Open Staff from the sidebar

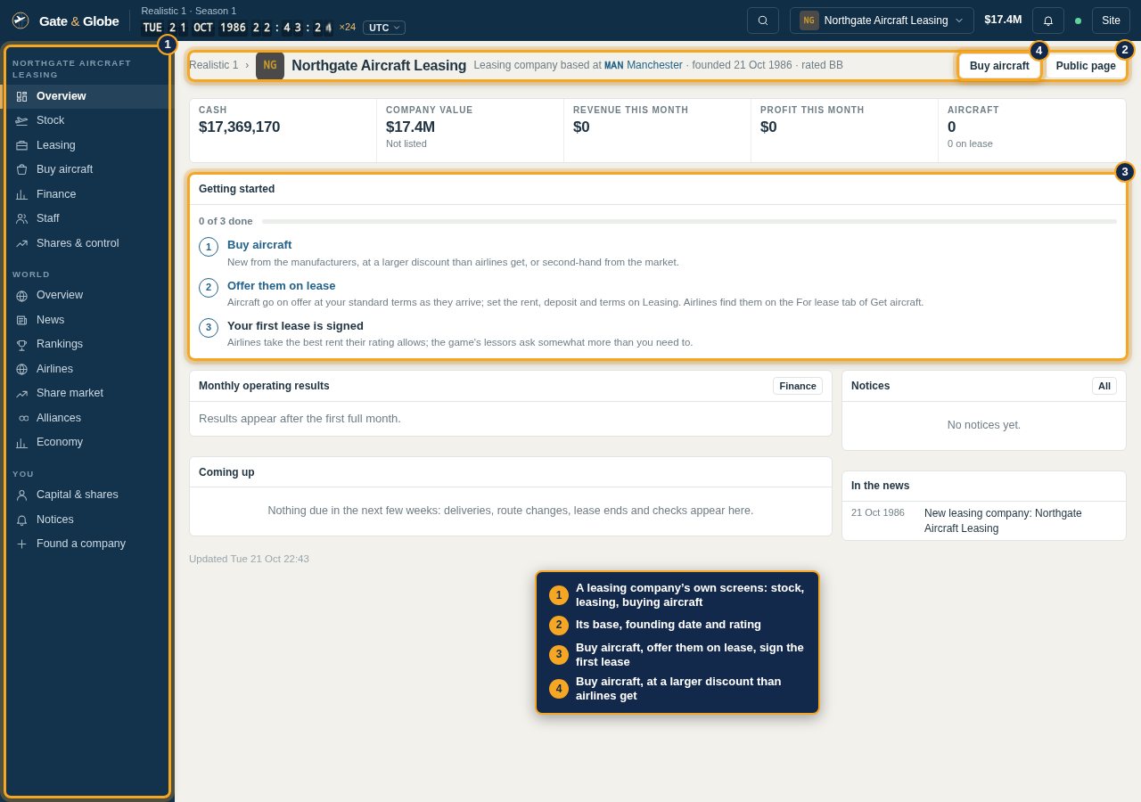87,218
